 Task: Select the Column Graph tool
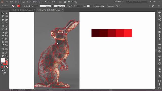6,49
